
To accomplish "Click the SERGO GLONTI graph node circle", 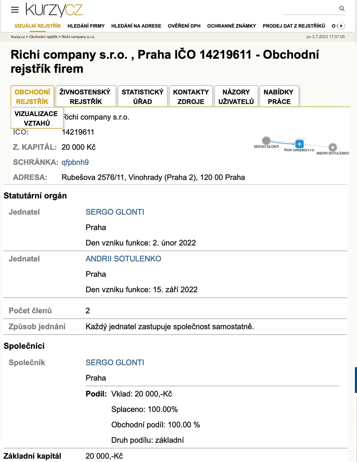I will 266,141.
